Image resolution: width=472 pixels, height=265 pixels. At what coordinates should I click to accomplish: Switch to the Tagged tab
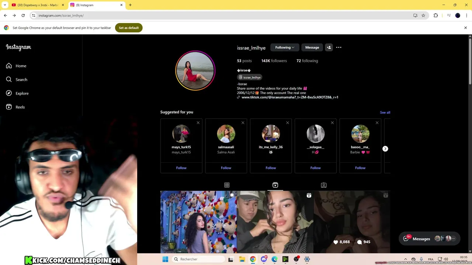pos(323,185)
